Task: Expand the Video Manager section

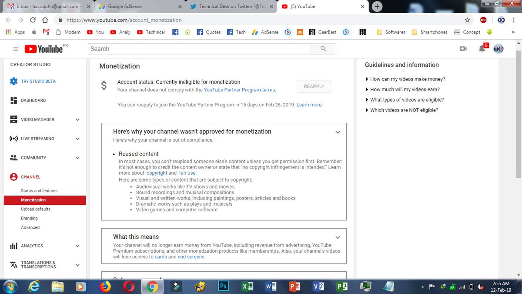Action: coord(77,120)
